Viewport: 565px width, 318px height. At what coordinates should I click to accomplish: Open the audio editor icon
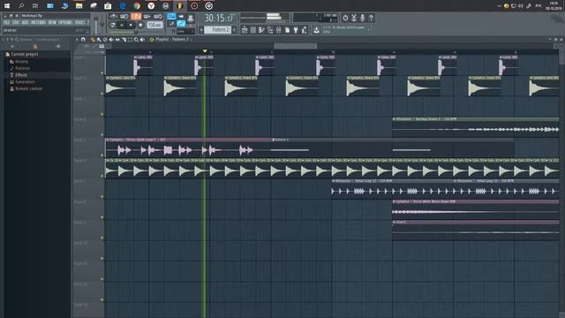tap(354, 18)
